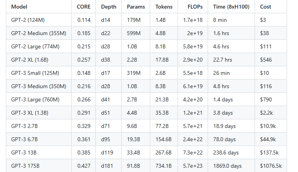
Task: Select the GPT-2 (124M) model cell
Action: coord(28,20)
